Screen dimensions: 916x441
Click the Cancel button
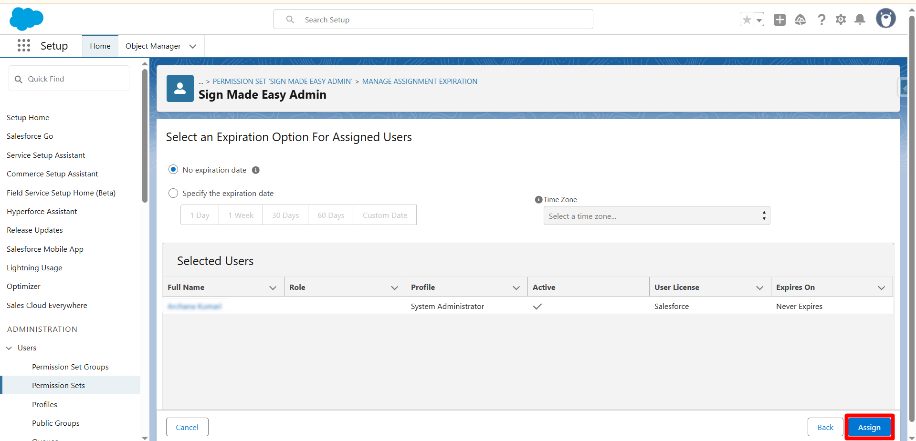point(187,427)
